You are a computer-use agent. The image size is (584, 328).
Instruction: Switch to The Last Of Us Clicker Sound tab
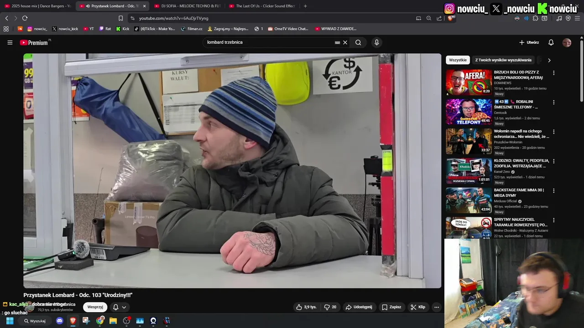(x=262, y=6)
